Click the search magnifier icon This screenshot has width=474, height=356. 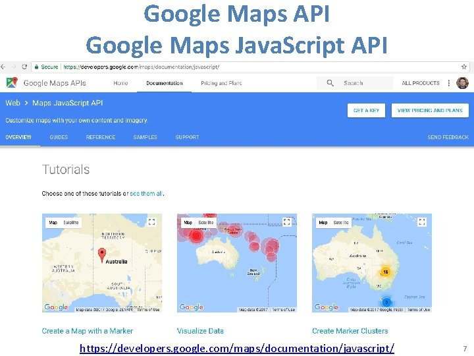click(330, 83)
